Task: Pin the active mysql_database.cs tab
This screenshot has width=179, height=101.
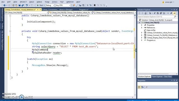Action: 38,10
